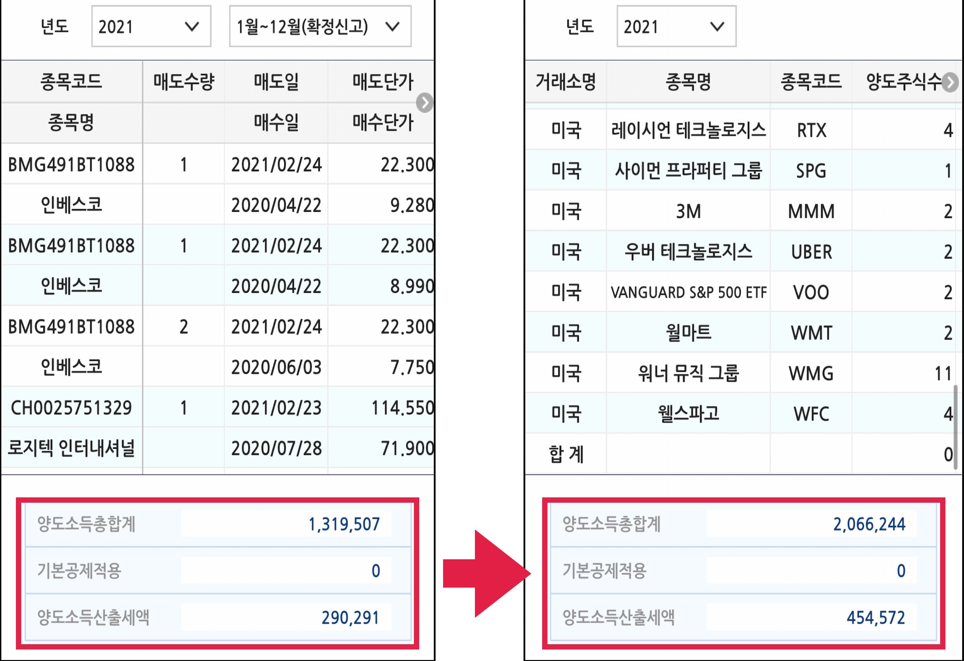Click the left table's scroll-right arrow icon
Viewport: 964px width, 661px height.
click(x=425, y=103)
